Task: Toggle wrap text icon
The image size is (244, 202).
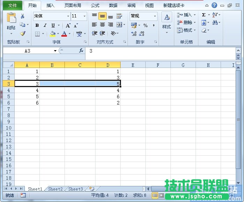Action: tap(119, 16)
